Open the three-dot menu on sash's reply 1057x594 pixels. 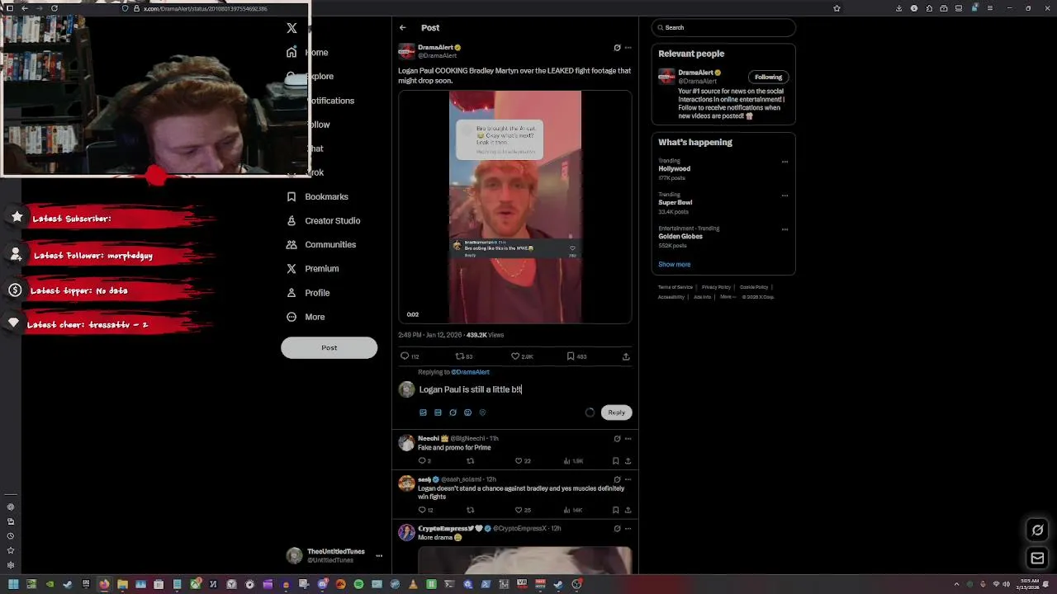tap(628, 479)
